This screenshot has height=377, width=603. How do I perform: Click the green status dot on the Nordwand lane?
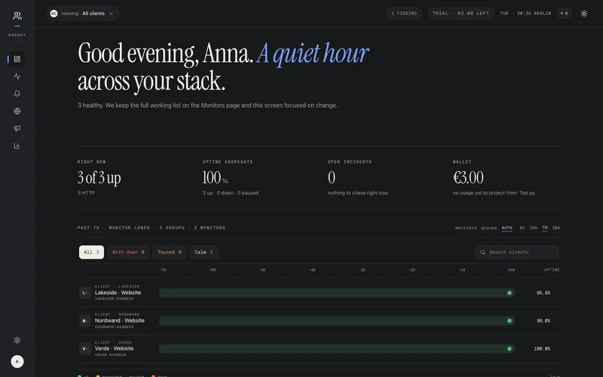[510, 320]
